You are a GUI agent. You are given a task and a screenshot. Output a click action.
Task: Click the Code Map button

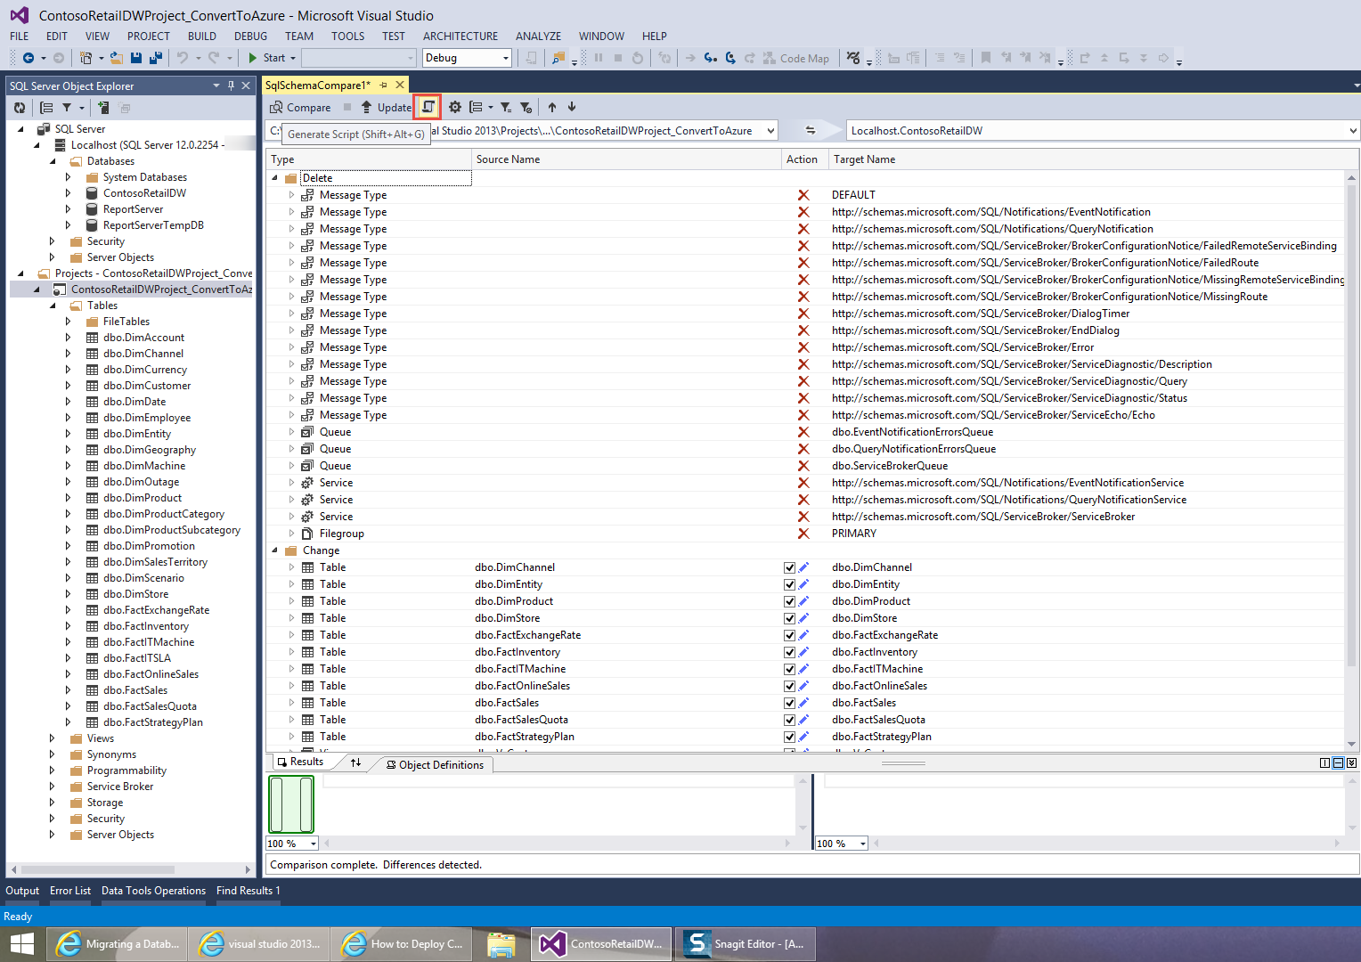coord(796,58)
